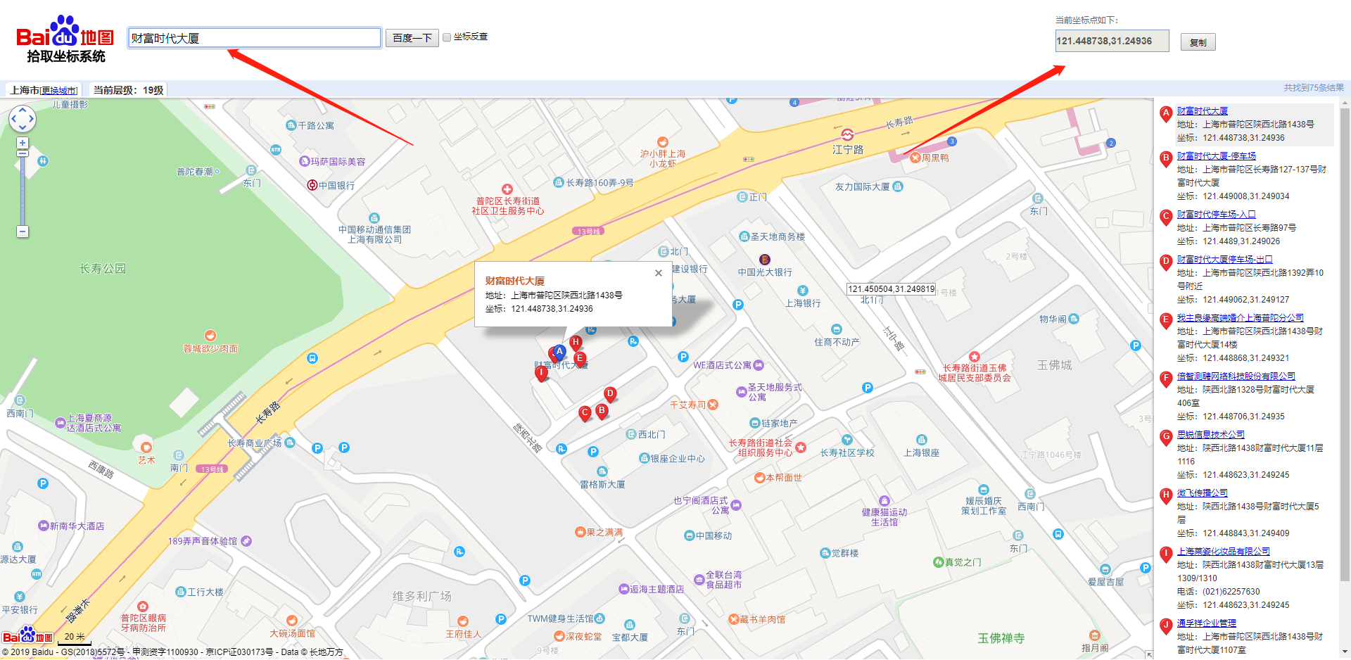
Task: Click the 圣天地商务楼 map label
Action: click(x=778, y=236)
